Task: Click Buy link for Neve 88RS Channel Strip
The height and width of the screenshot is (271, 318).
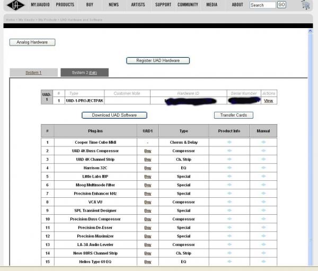Action: pos(147,253)
